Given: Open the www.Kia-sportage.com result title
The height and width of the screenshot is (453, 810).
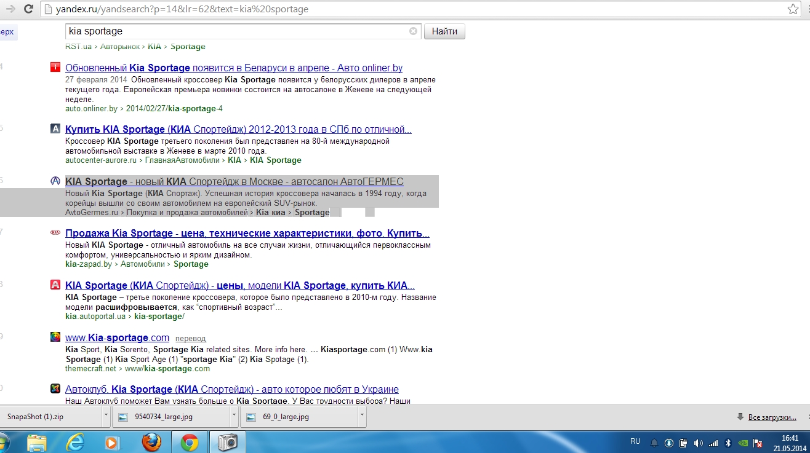Looking at the screenshot, I should pyautogui.click(x=117, y=337).
